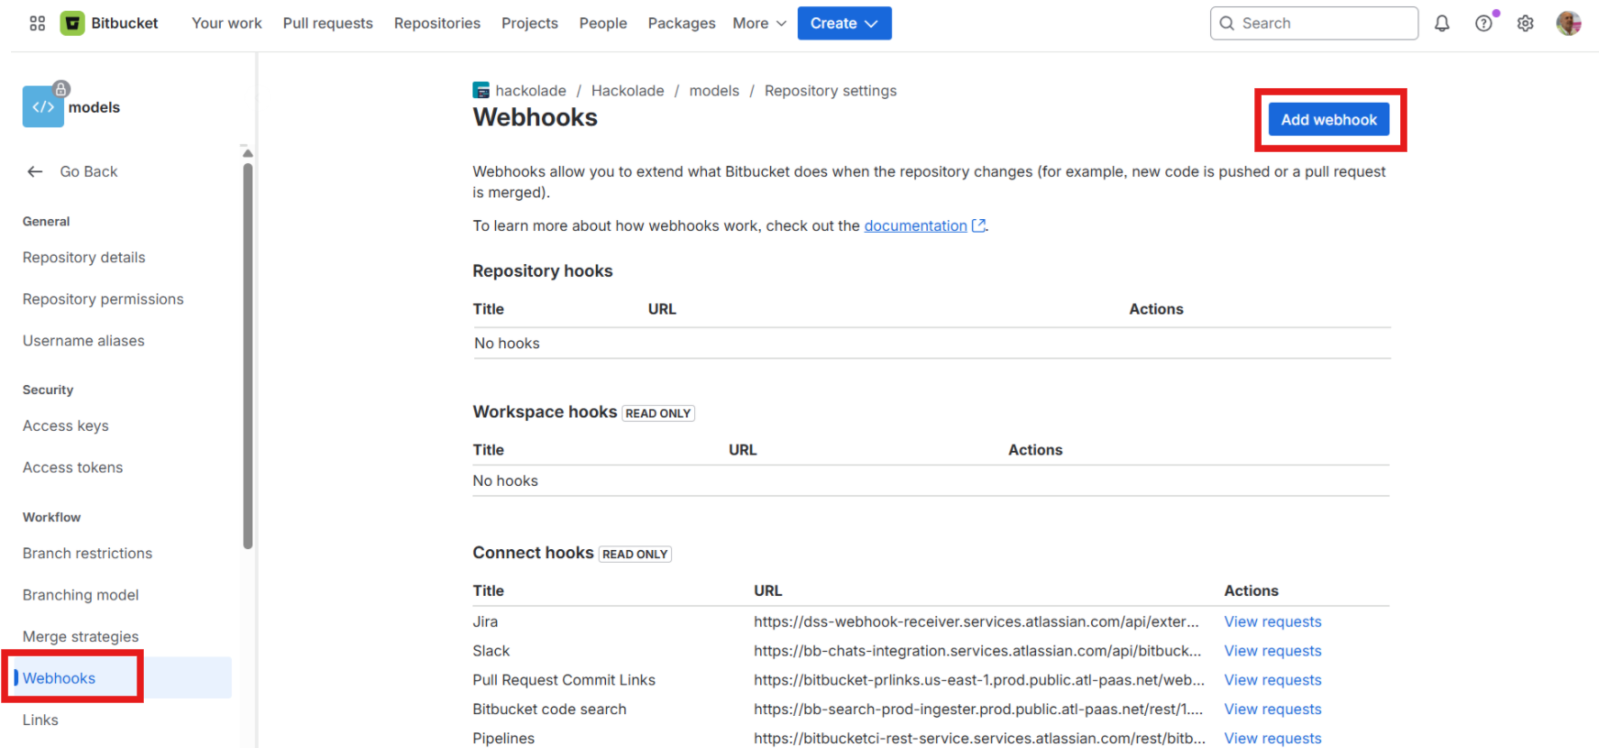The image size is (1599, 748).
Task: Click the Bitbucket logo icon
Action: [72, 23]
